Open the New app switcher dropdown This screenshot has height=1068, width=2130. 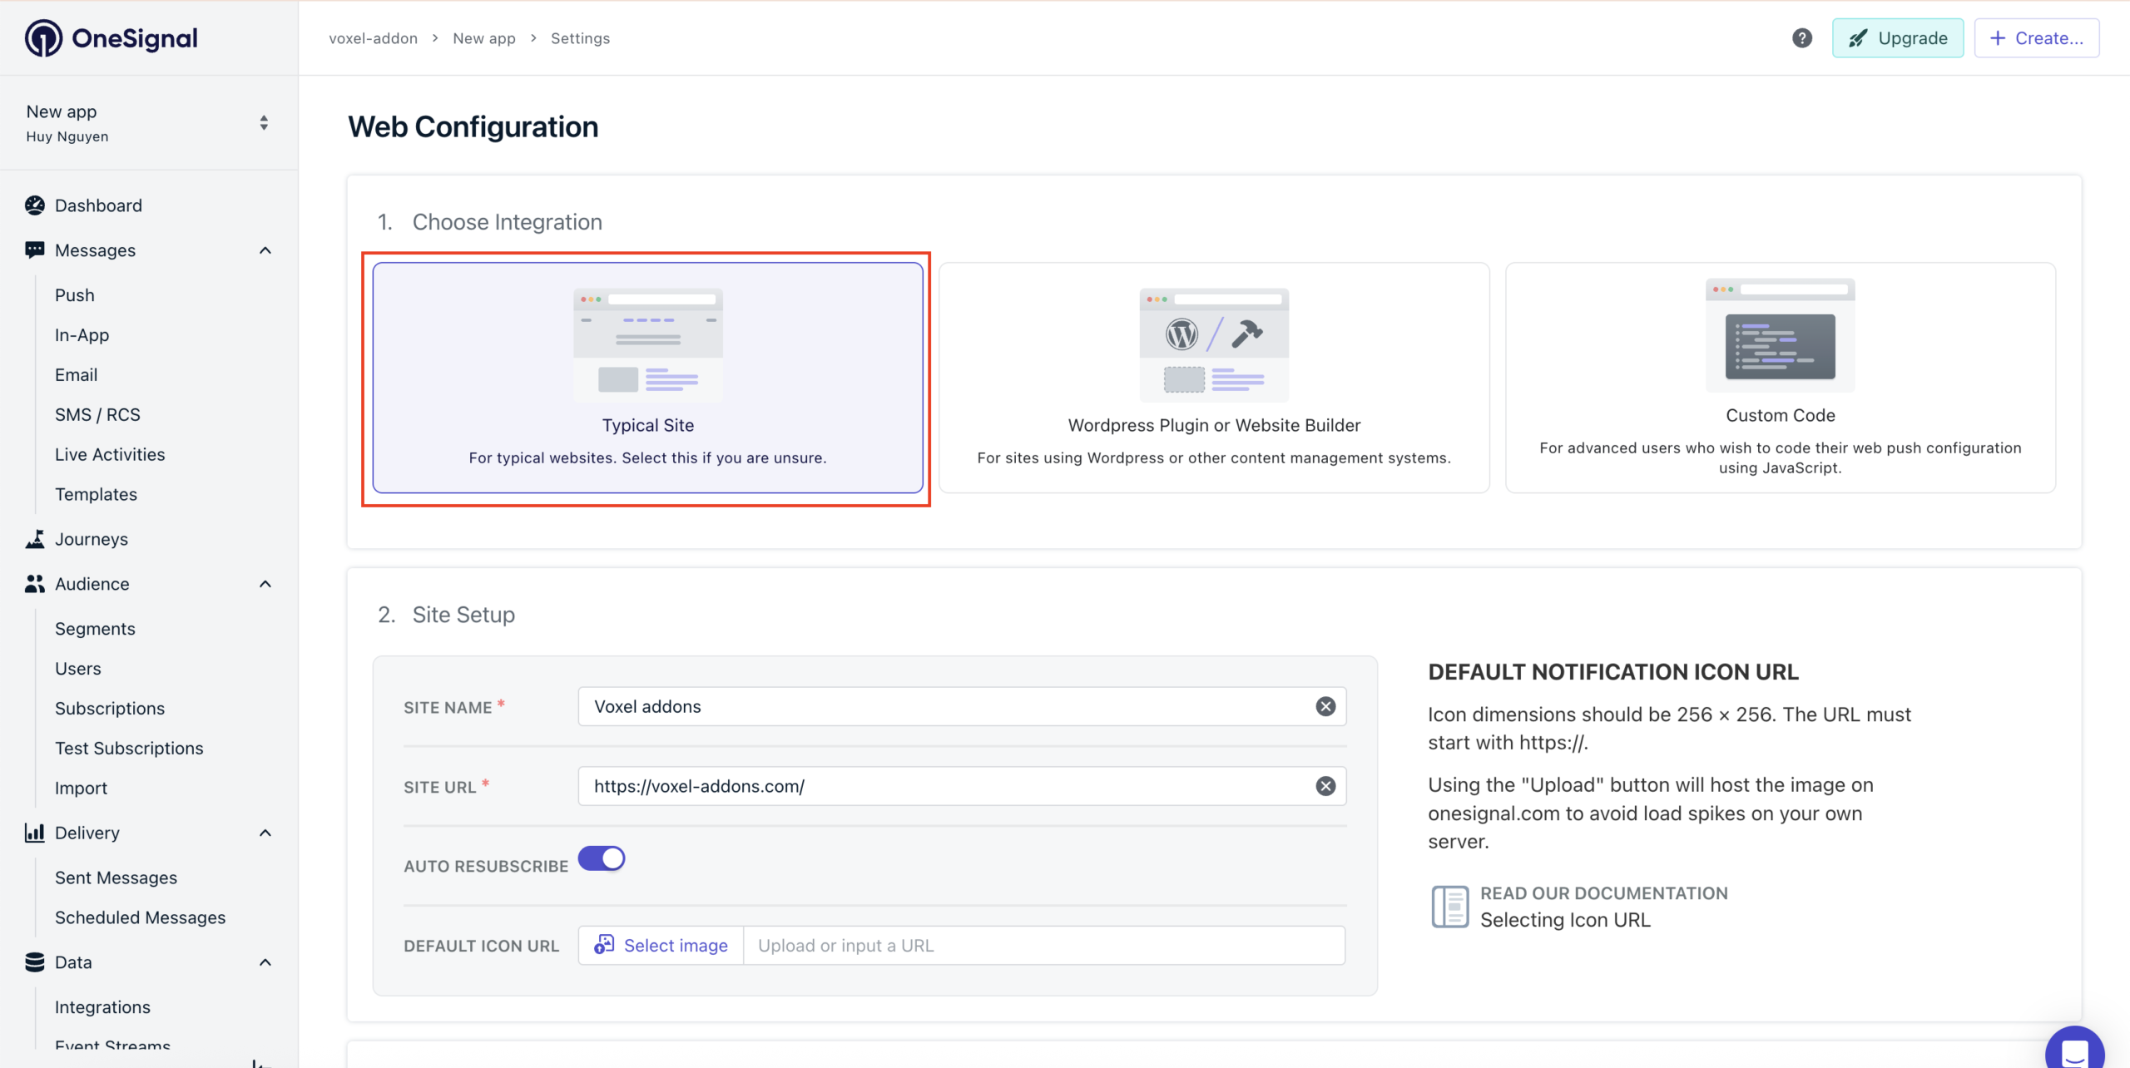263,123
